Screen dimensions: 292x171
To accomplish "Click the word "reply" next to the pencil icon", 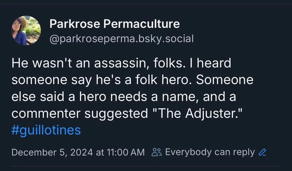I will (244, 152).
